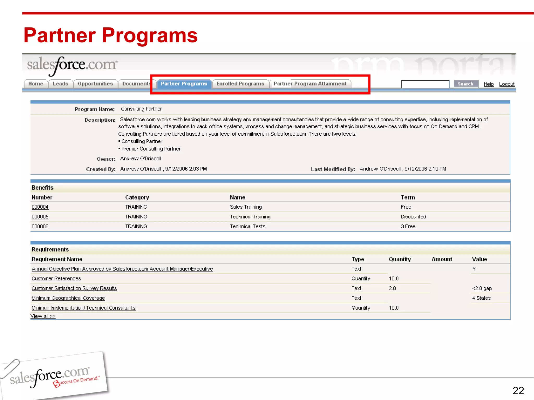This screenshot has width=534, height=400.
Task: Open Minimun Implementation/Technical Consultants link
Action: [83, 308]
